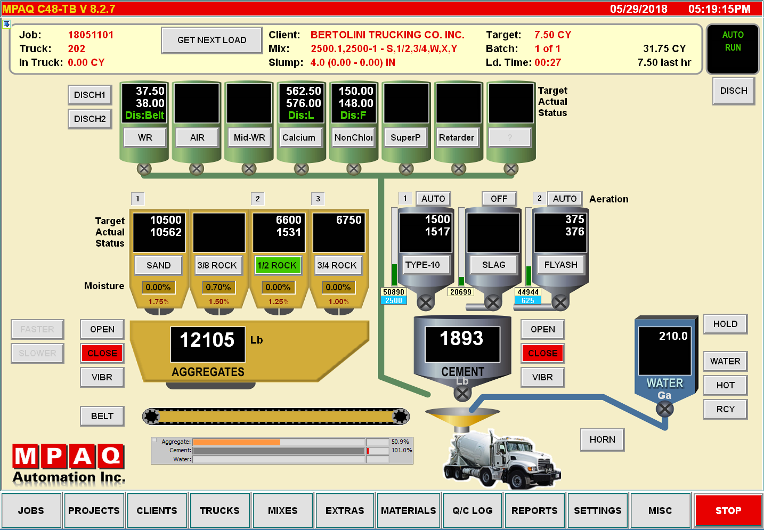This screenshot has width=764, height=530.
Task: Click GET NEXT LOAD
Action: [212, 40]
